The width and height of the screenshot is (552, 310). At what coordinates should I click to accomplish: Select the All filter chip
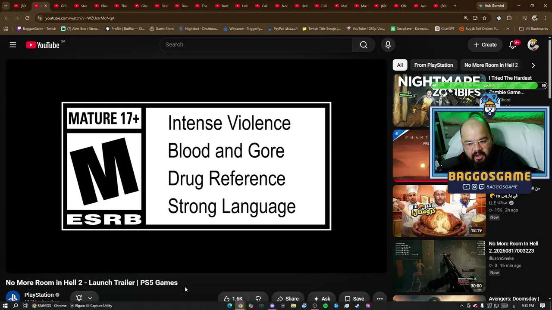[400, 65]
